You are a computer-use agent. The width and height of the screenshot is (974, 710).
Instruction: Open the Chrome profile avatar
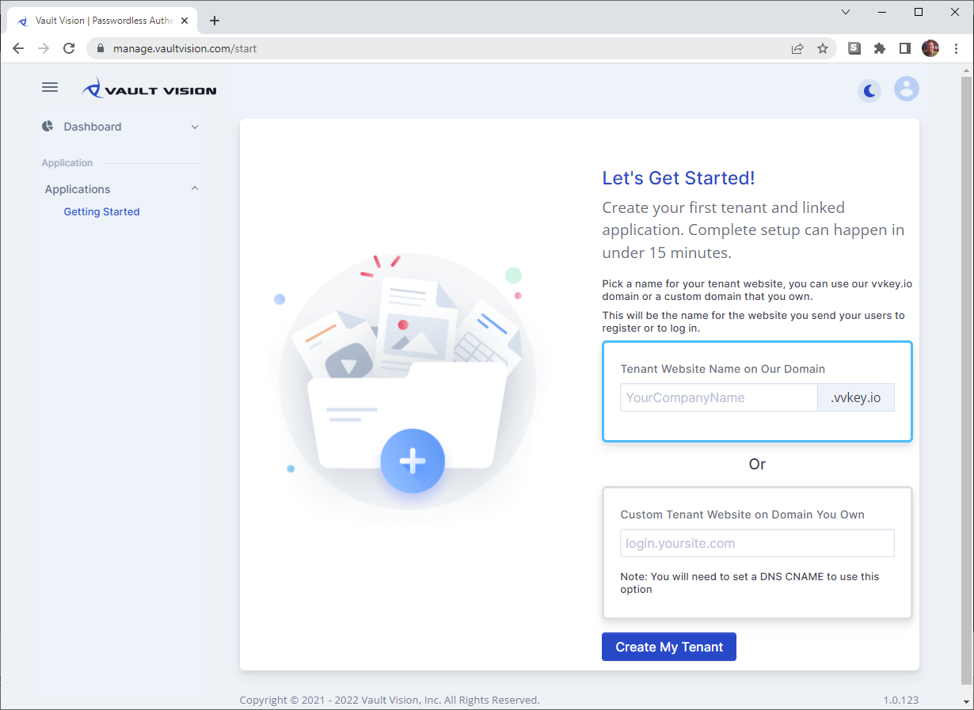[x=930, y=48]
